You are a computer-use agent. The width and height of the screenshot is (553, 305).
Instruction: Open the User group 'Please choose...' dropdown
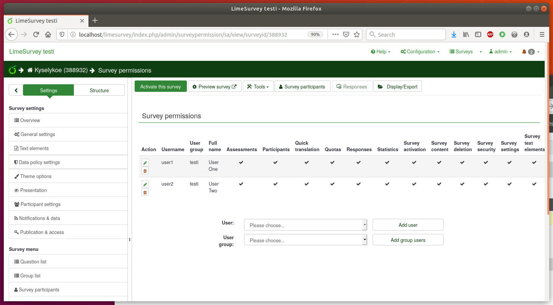pyautogui.click(x=305, y=240)
